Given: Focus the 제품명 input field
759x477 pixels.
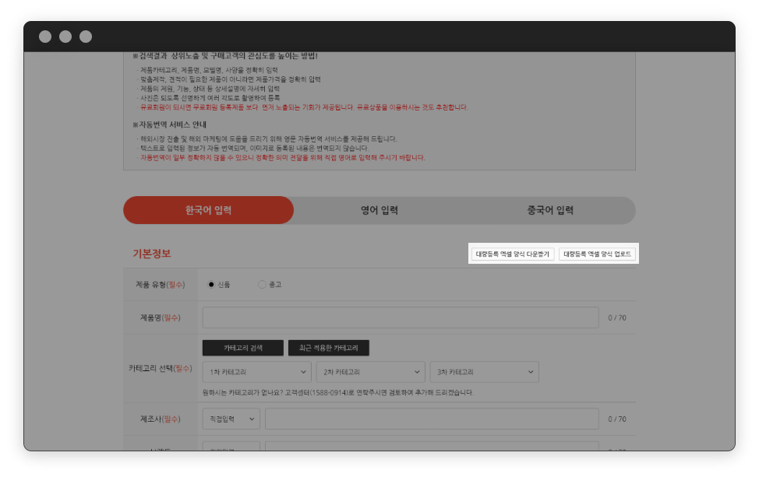Looking at the screenshot, I should tap(401, 317).
